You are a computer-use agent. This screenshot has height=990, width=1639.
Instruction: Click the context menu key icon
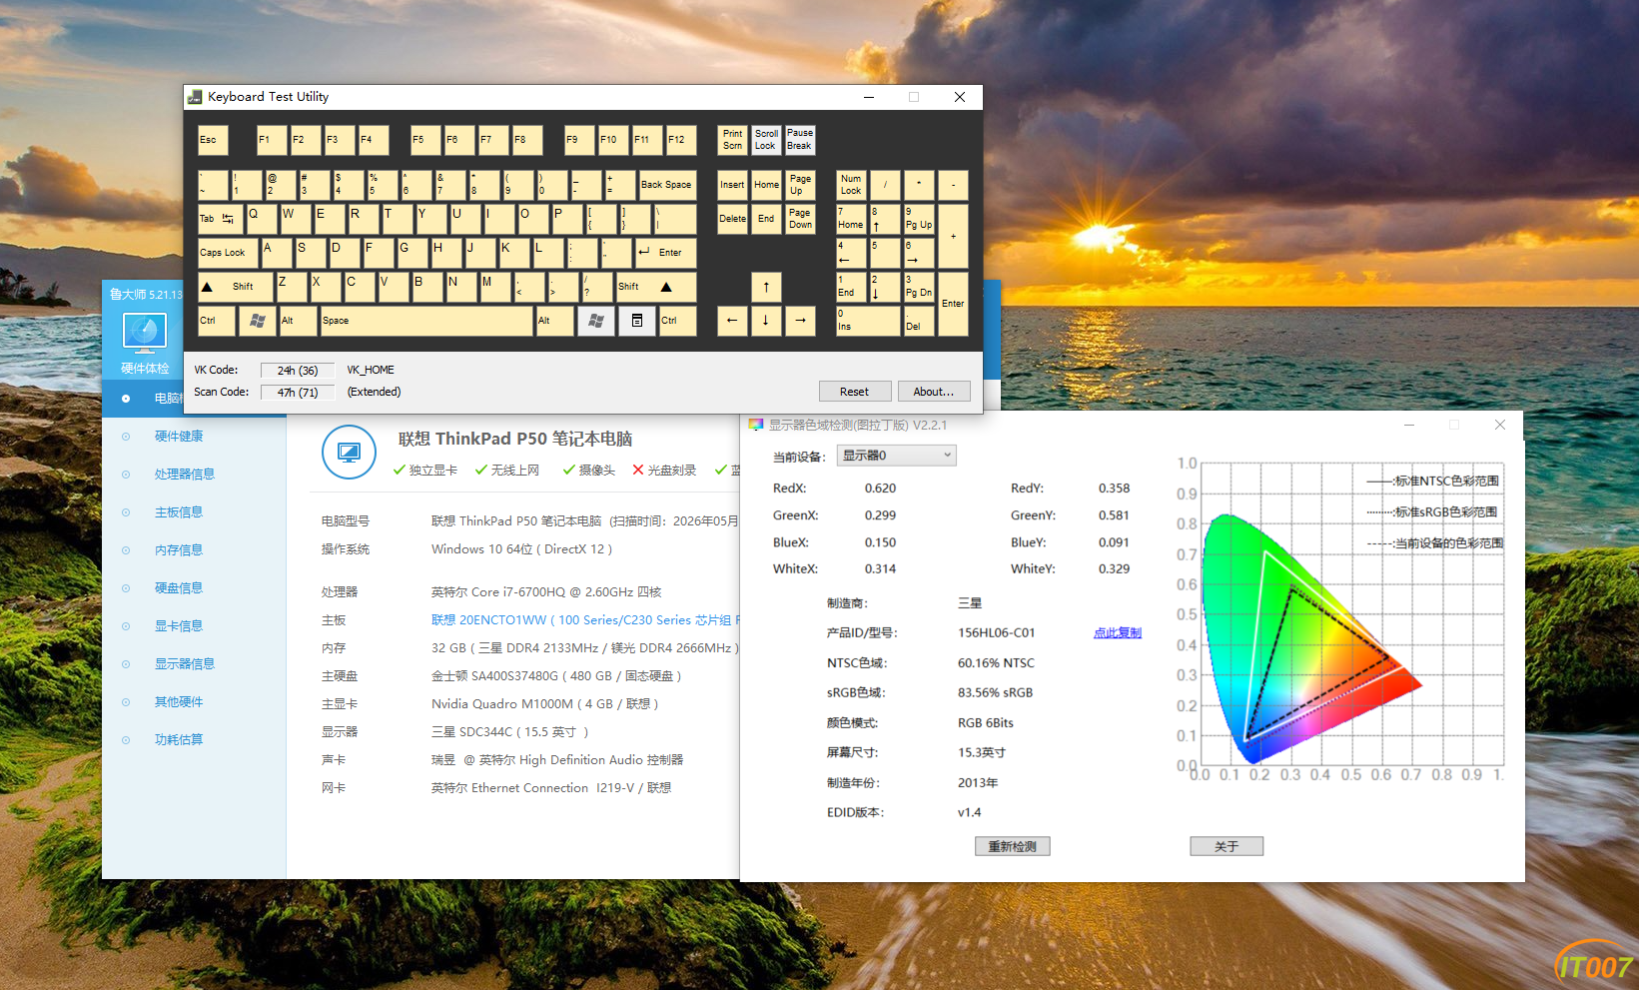click(636, 321)
